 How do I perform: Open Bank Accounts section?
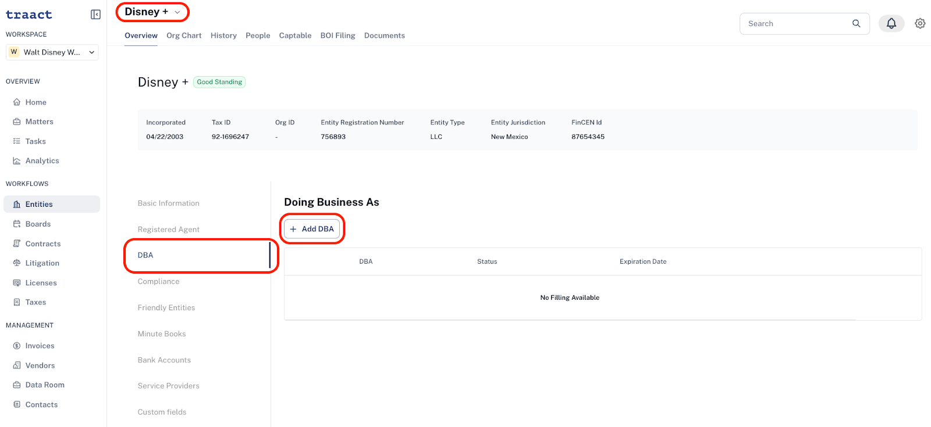[x=164, y=360]
